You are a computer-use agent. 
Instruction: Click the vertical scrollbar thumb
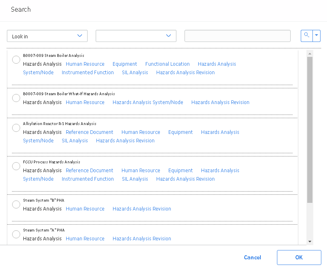point(310,130)
